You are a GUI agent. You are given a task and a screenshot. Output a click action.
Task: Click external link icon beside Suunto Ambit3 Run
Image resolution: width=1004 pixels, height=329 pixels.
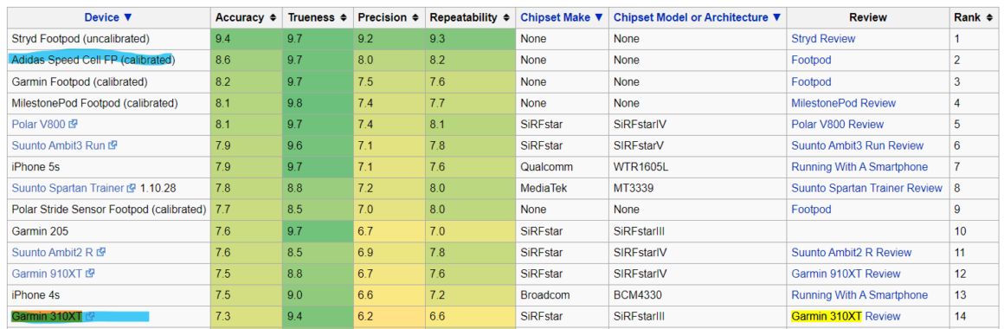tap(113, 145)
